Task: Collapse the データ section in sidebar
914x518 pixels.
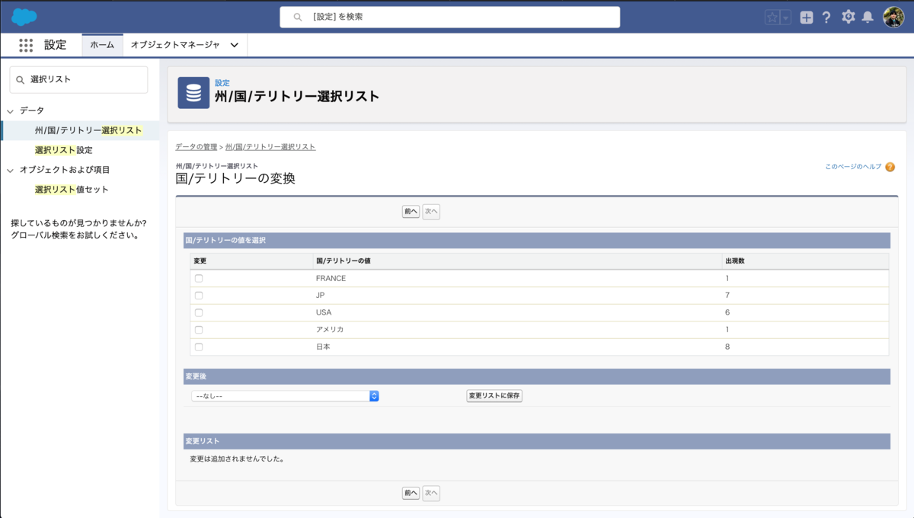Action: [x=10, y=111]
